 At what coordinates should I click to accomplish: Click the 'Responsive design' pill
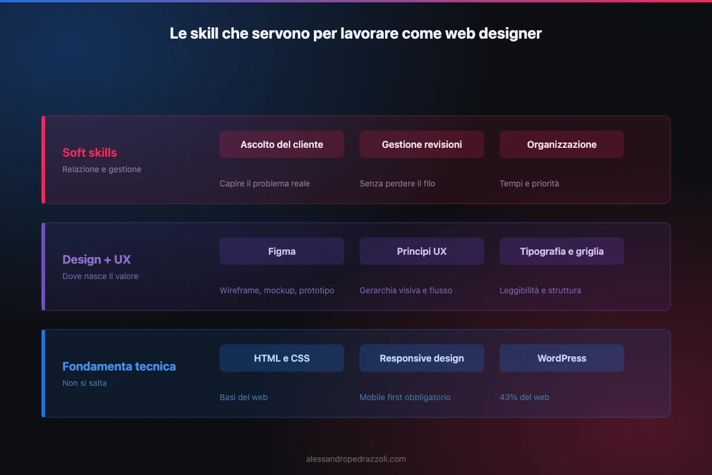(x=422, y=358)
